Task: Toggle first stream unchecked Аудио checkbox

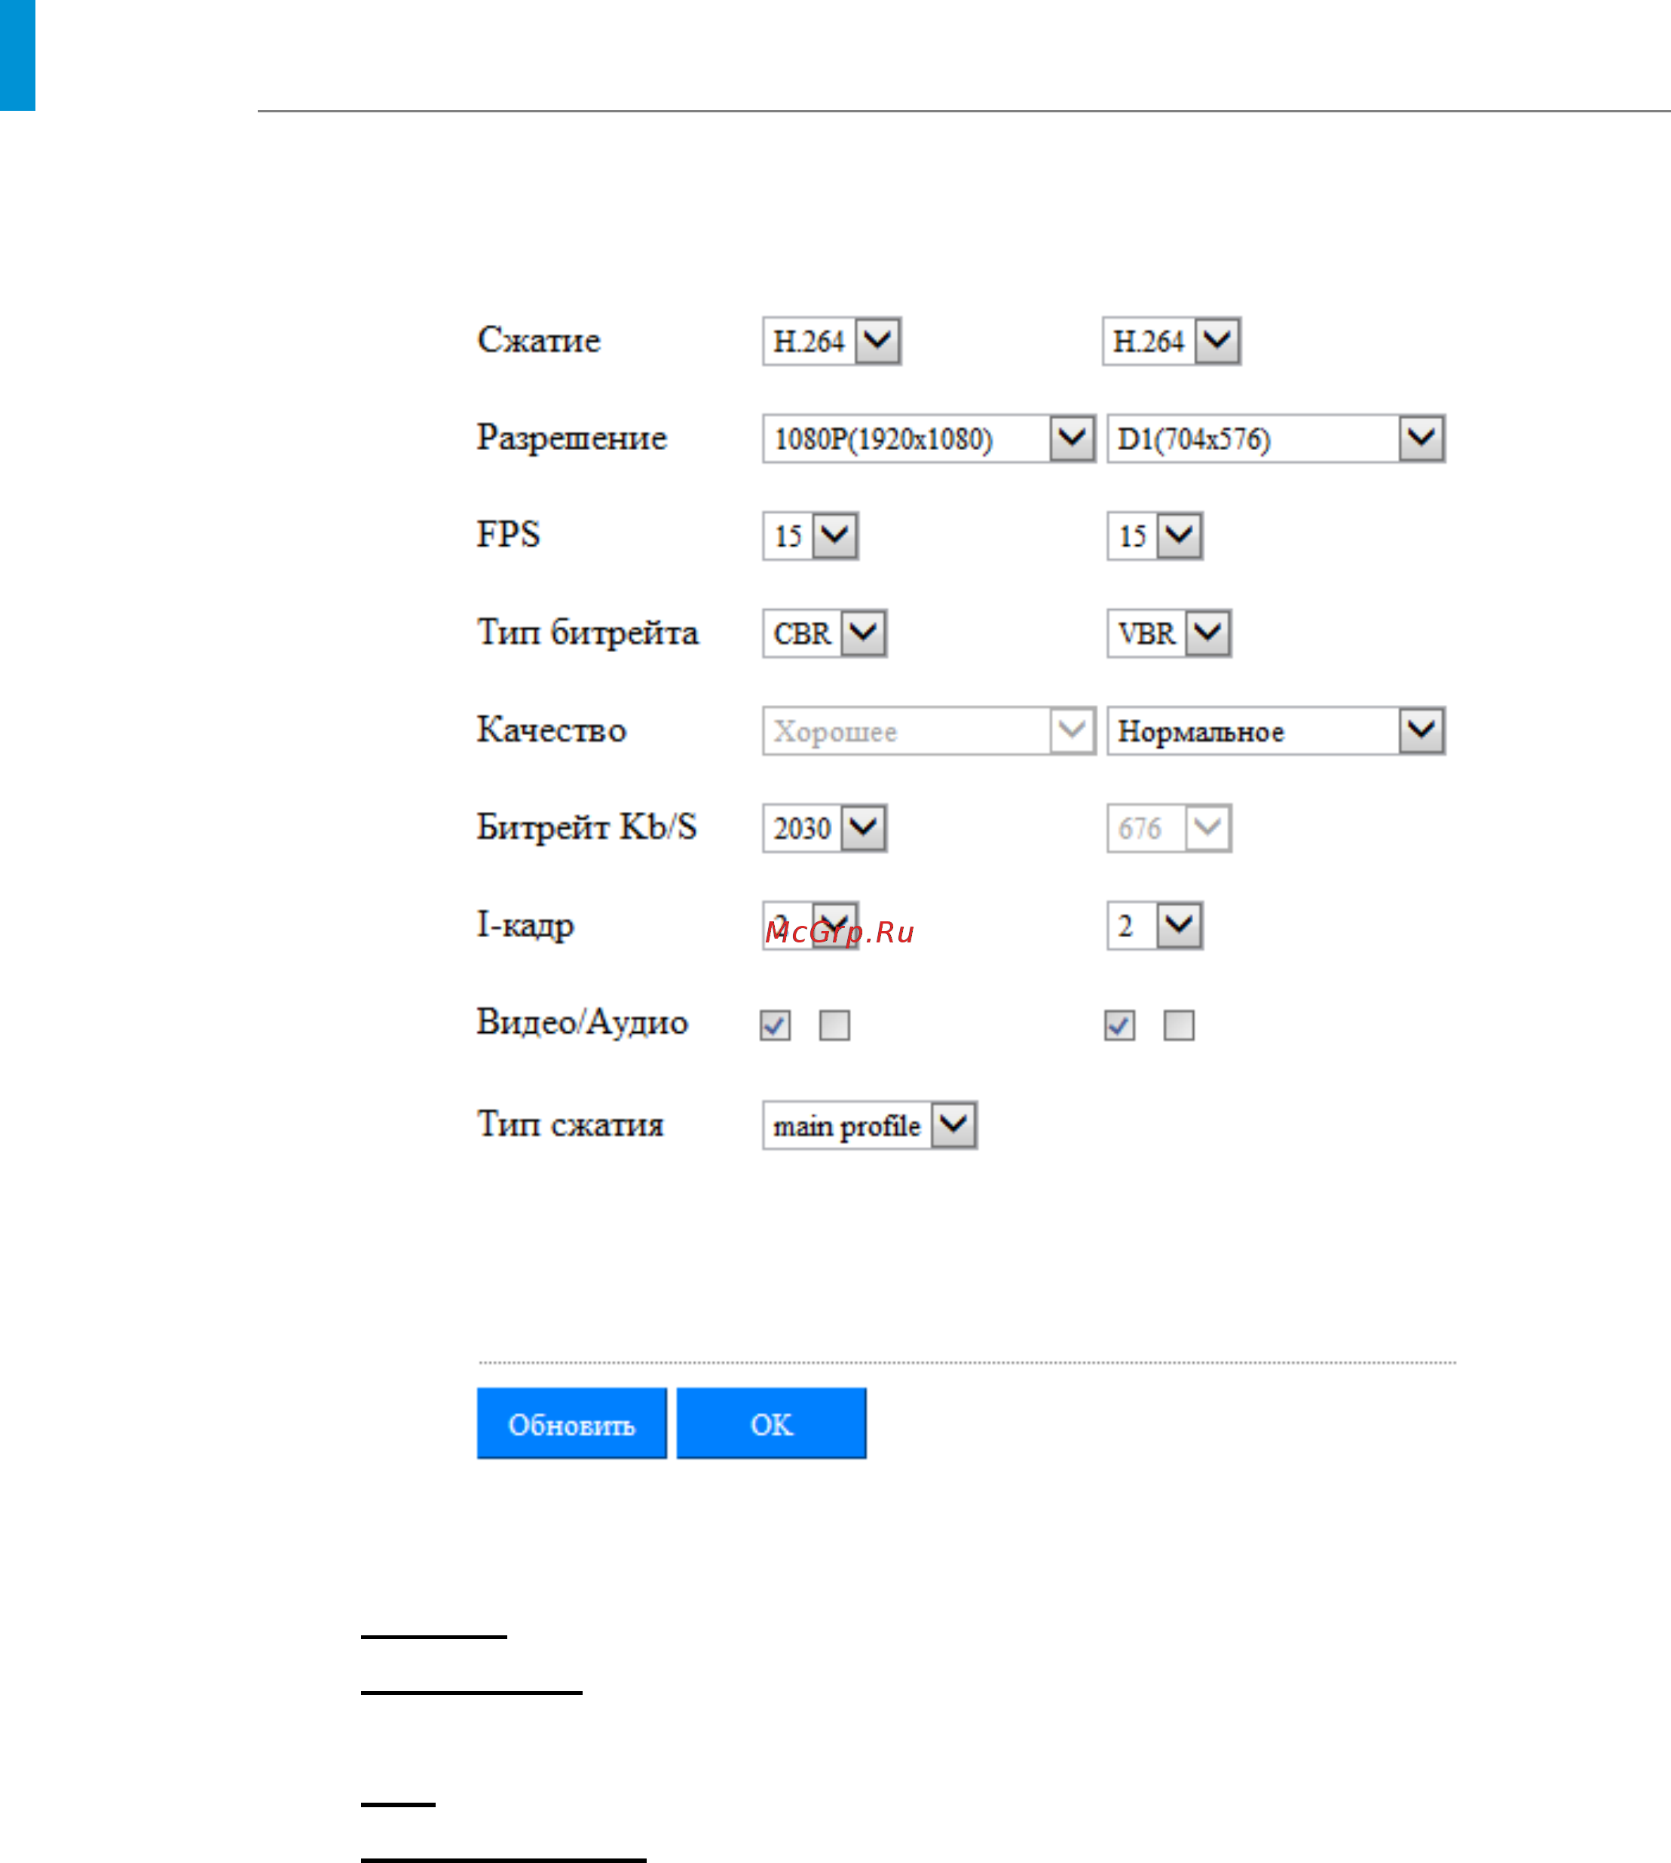Action: 834,1025
